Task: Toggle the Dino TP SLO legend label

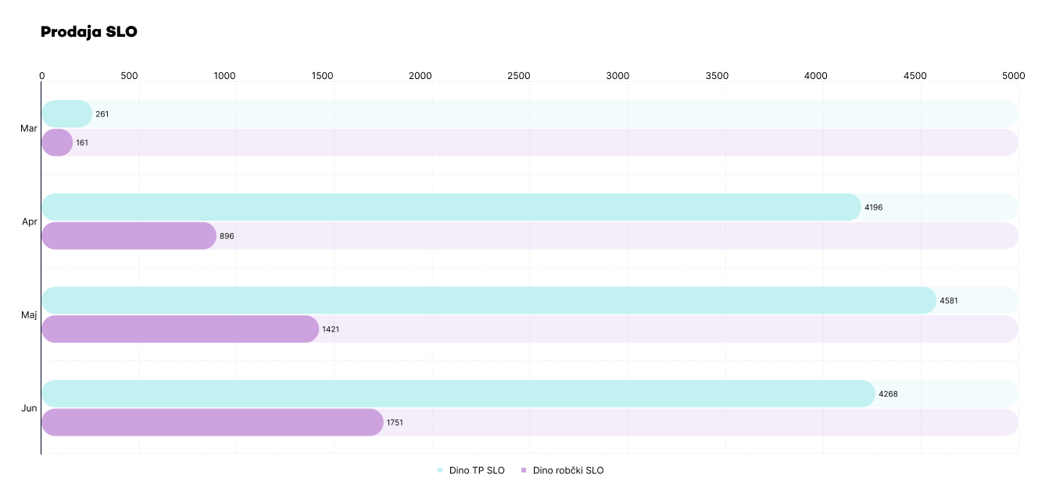Action: click(x=477, y=470)
